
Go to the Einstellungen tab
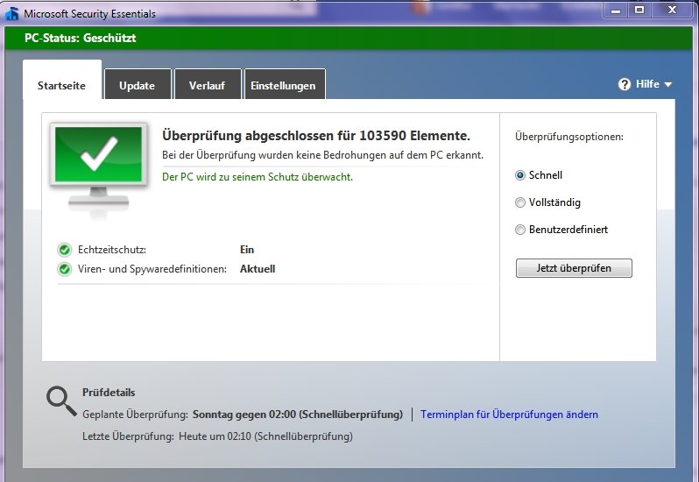pos(283,85)
